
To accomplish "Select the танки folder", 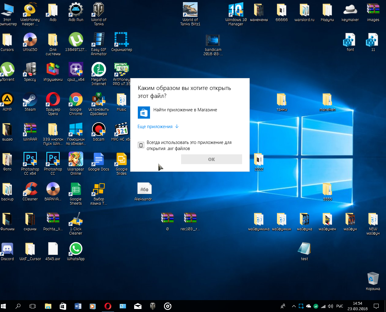I will click(281, 102).
